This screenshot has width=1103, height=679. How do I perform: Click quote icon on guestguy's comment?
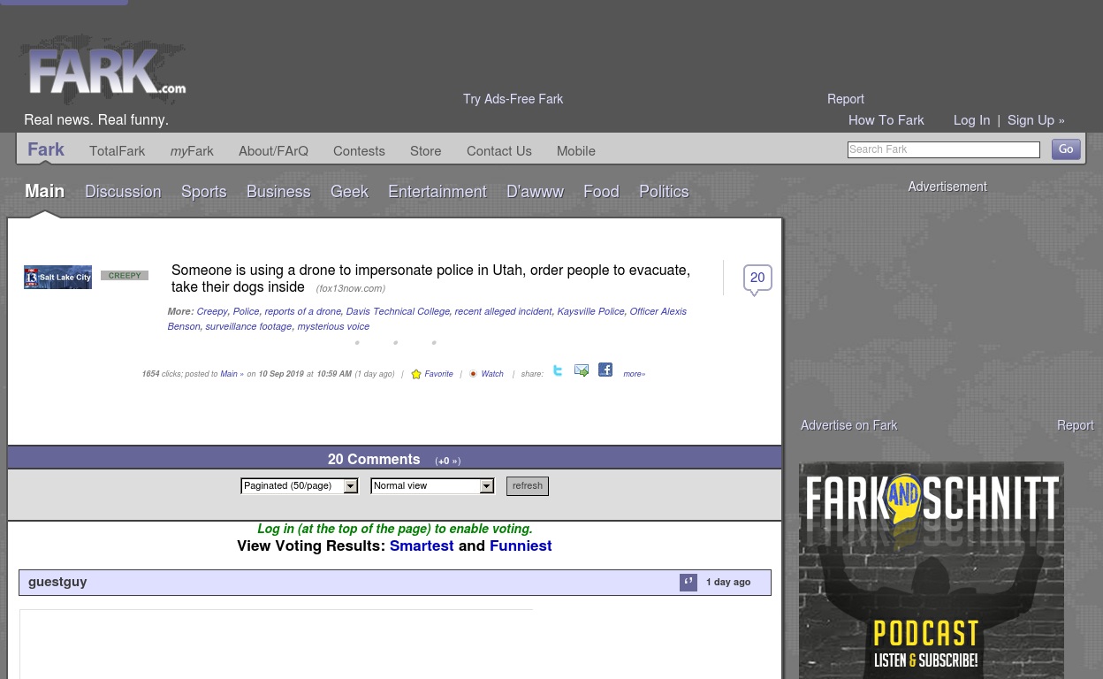click(688, 582)
